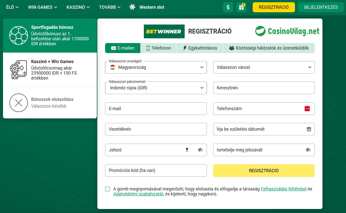The image size is (346, 213).
Task: Focus the Írja be születési dátumát field
Action: [264, 129]
